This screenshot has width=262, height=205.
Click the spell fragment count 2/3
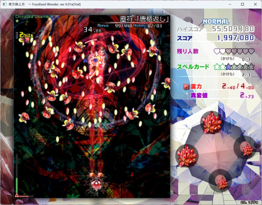coord(246,75)
